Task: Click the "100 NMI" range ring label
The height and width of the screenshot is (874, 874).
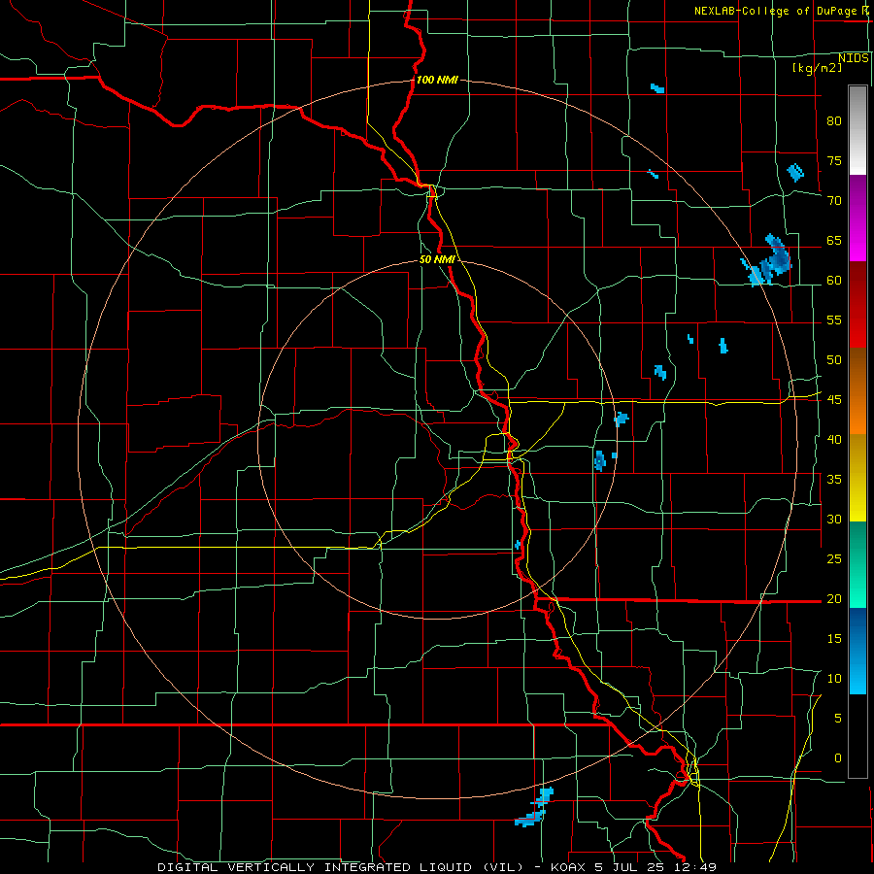Action: point(437,81)
